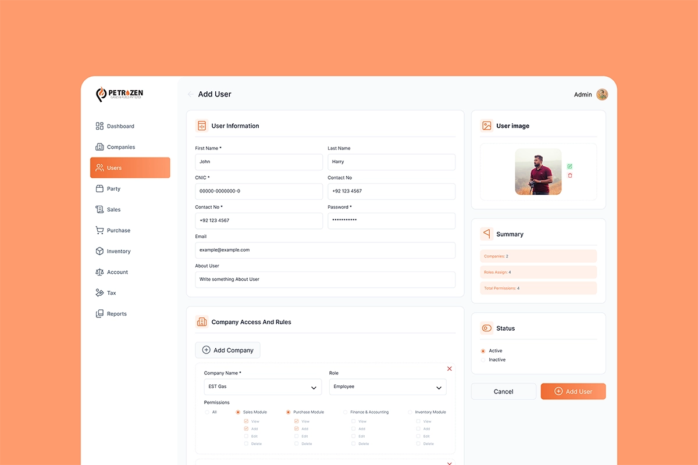The height and width of the screenshot is (465, 698).
Task: Delete the user image via the red trash icon
Action: [x=569, y=175]
